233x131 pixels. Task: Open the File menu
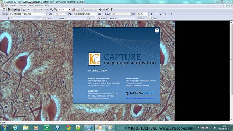pos(7,5)
